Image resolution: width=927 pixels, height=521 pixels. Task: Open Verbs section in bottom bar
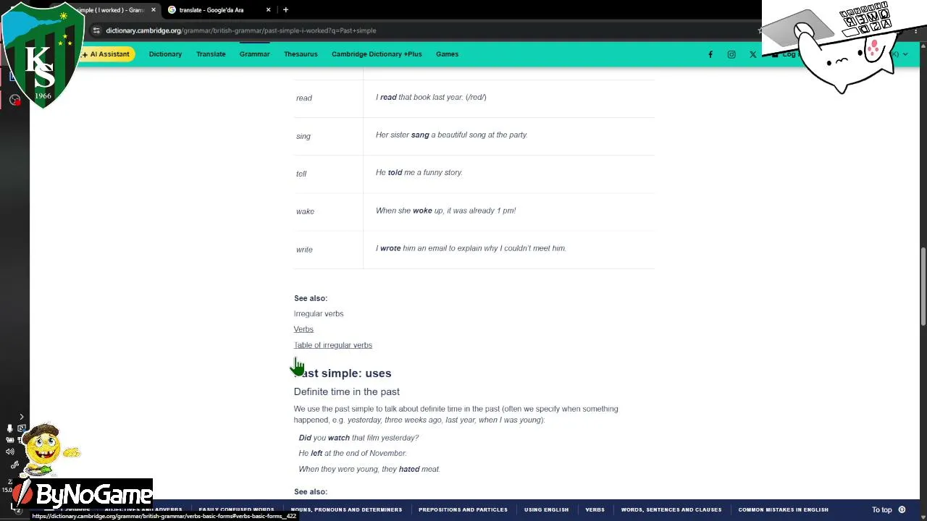point(595,509)
